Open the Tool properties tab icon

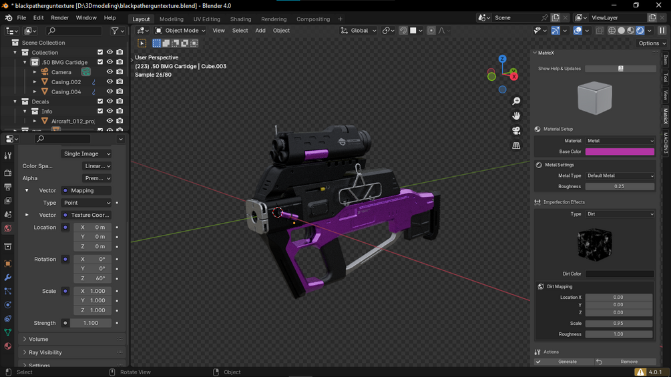[x=8, y=156]
